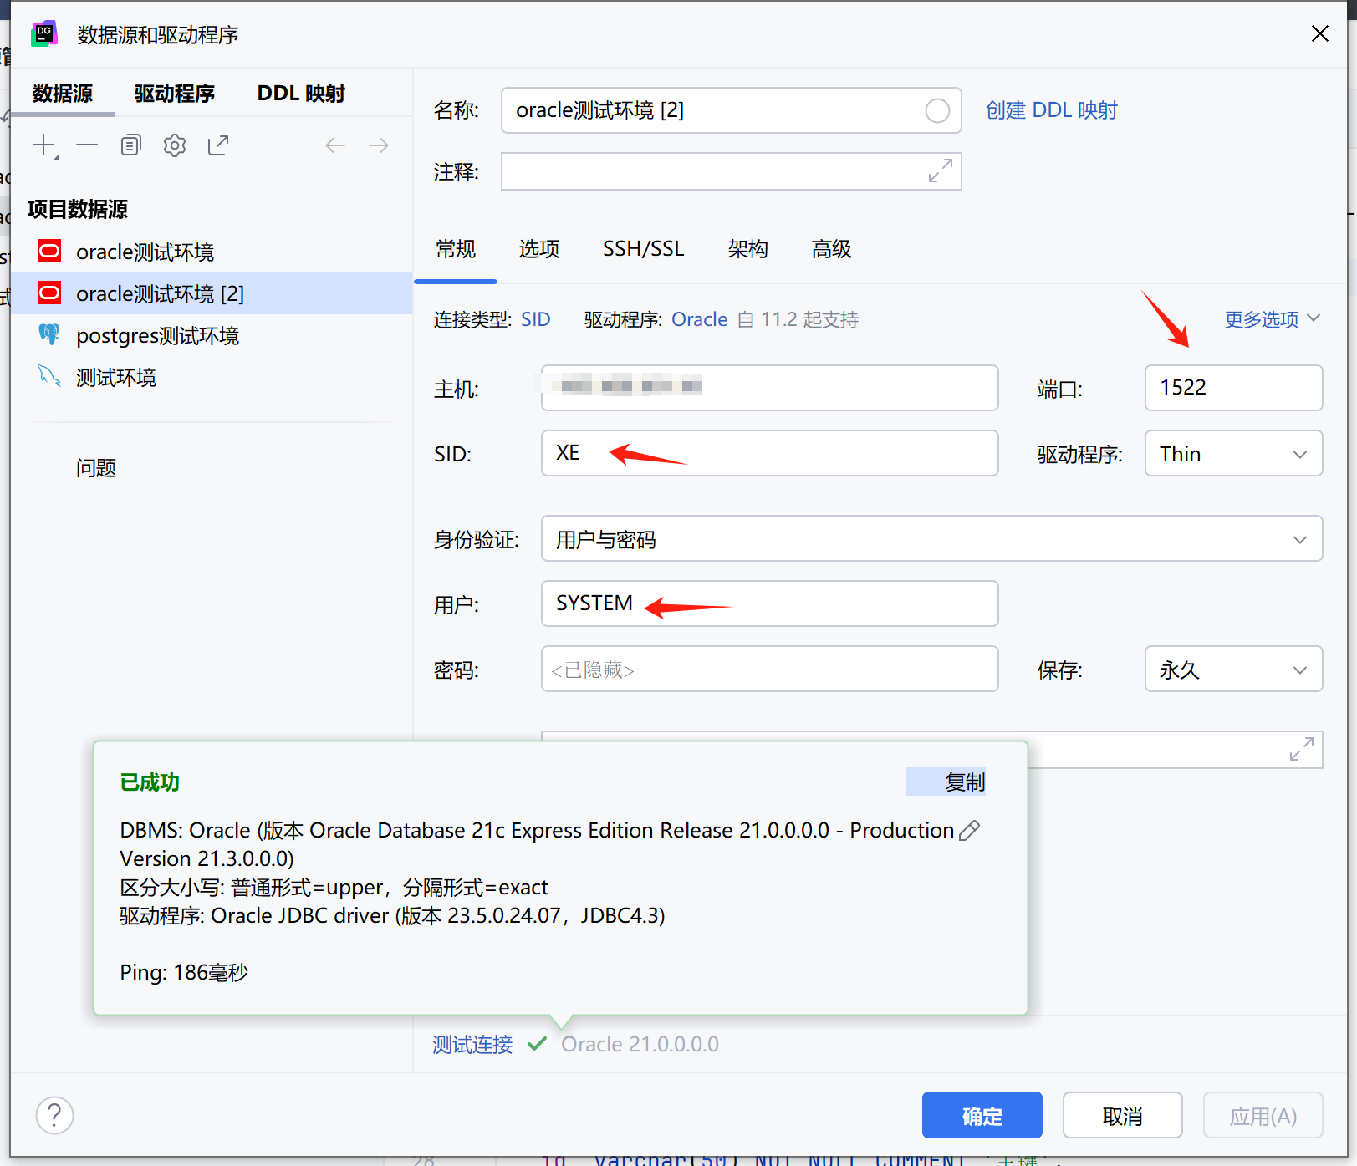Viewport: 1357px width, 1166px height.
Task: Click Oracle 21.0.0.0.0 status text
Action: pos(640,1044)
